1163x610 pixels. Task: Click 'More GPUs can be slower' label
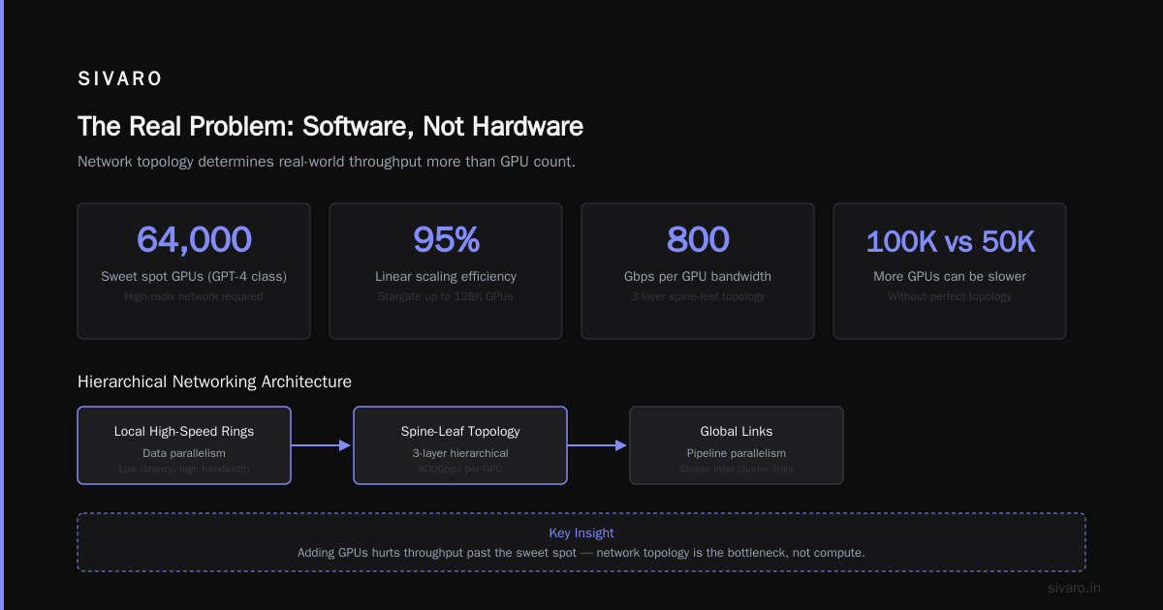(x=950, y=277)
